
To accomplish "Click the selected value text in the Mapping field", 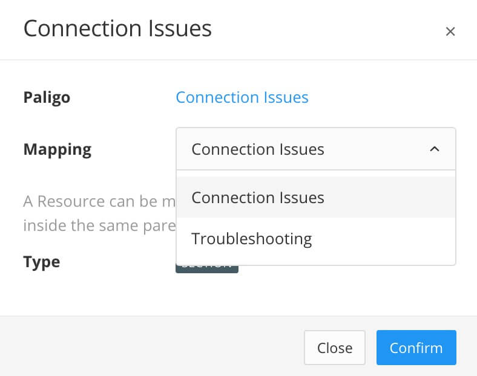I will 257,149.
